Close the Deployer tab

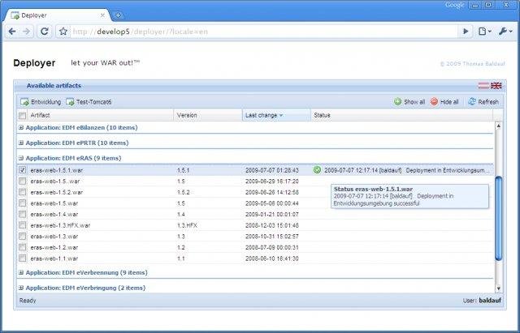[x=102, y=15]
